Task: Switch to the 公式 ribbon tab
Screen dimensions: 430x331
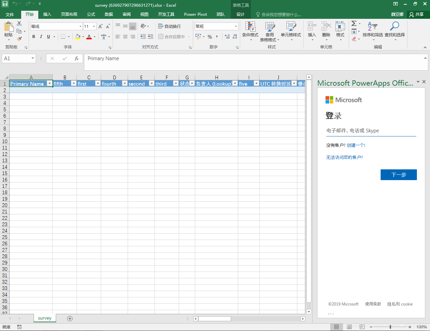Action: tap(91, 14)
